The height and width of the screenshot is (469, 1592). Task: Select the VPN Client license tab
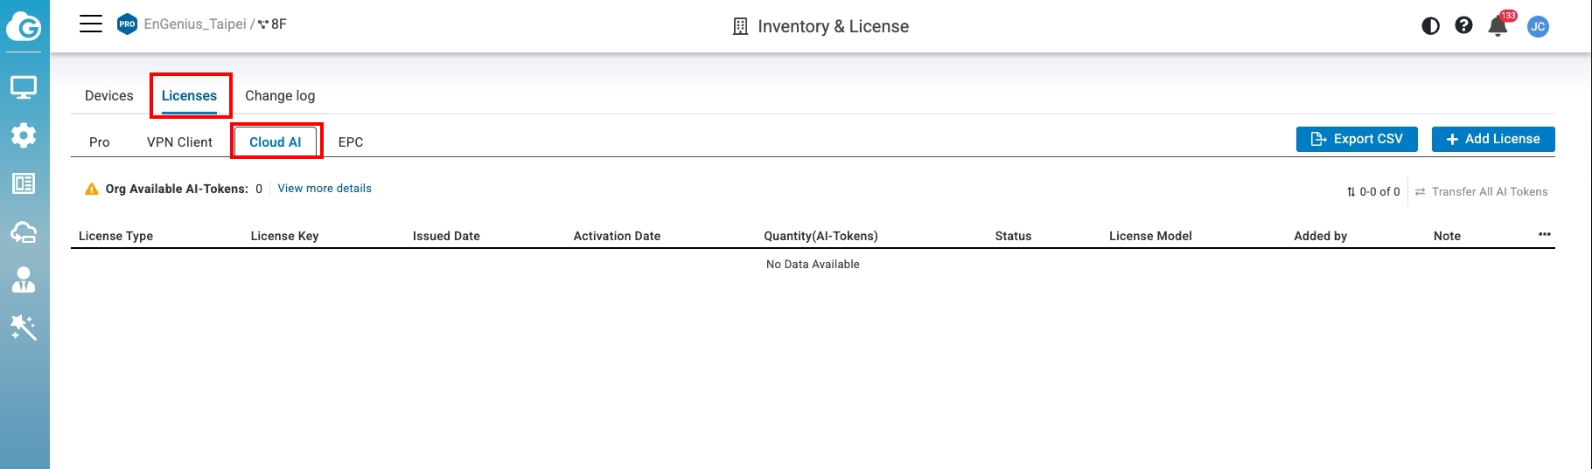pos(179,142)
